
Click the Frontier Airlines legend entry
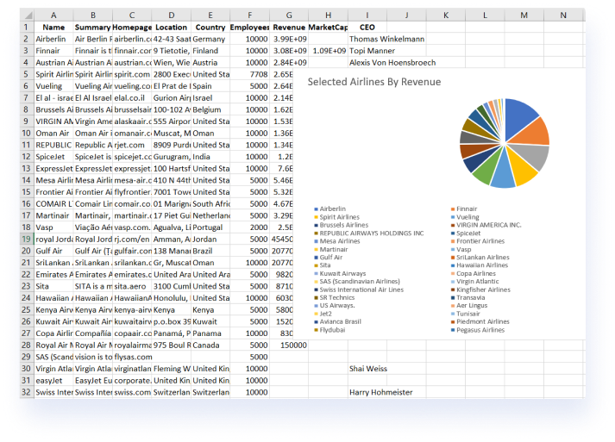click(x=478, y=241)
